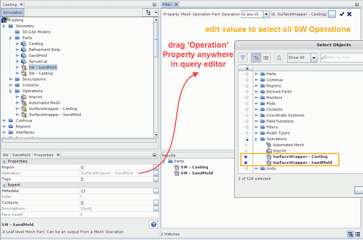Screen dimensions: 363x240
Task: Expand the Continua node in simulation tree
Action: click(x=4, y=121)
